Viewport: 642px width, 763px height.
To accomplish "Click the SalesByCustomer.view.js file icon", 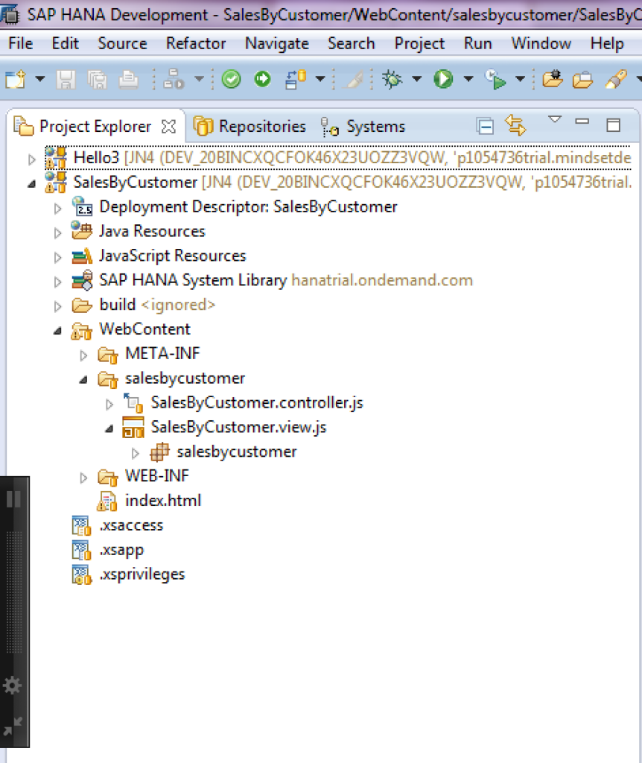I will click(x=133, y=427).
